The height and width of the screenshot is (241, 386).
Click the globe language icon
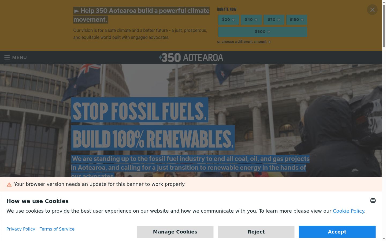click(x=373, y=201)
